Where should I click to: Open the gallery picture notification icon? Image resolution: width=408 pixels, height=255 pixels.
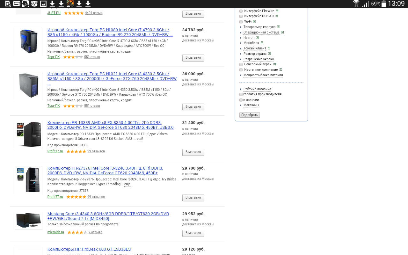(x=43, y=4)
